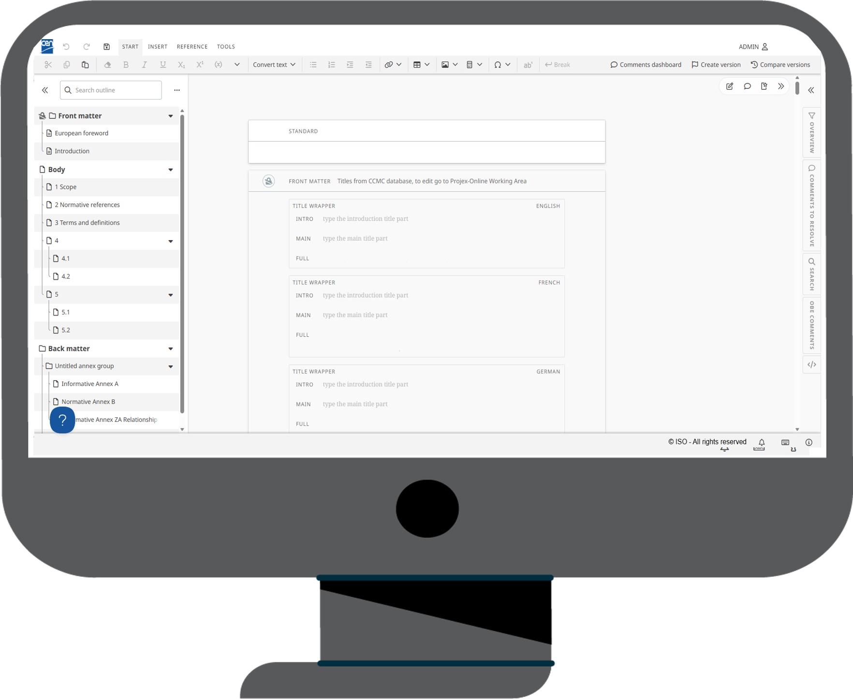Click the Create version button
853x699 pixels.
[x=716, y=65]
